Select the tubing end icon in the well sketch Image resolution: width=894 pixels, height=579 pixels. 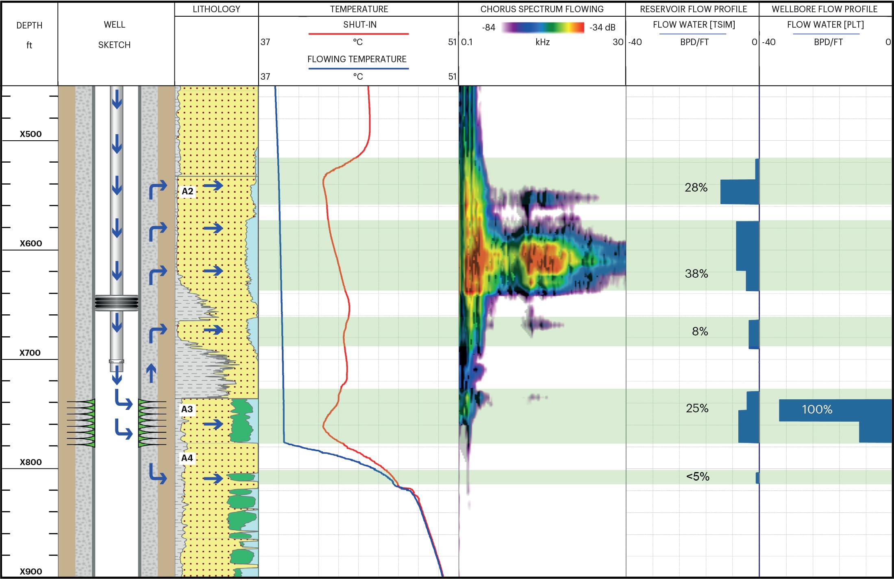click(x=117, y=362)
